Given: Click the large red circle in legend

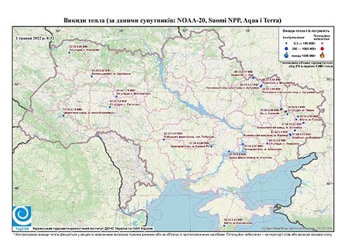Looking at the screenshot, I should point(322,48).
